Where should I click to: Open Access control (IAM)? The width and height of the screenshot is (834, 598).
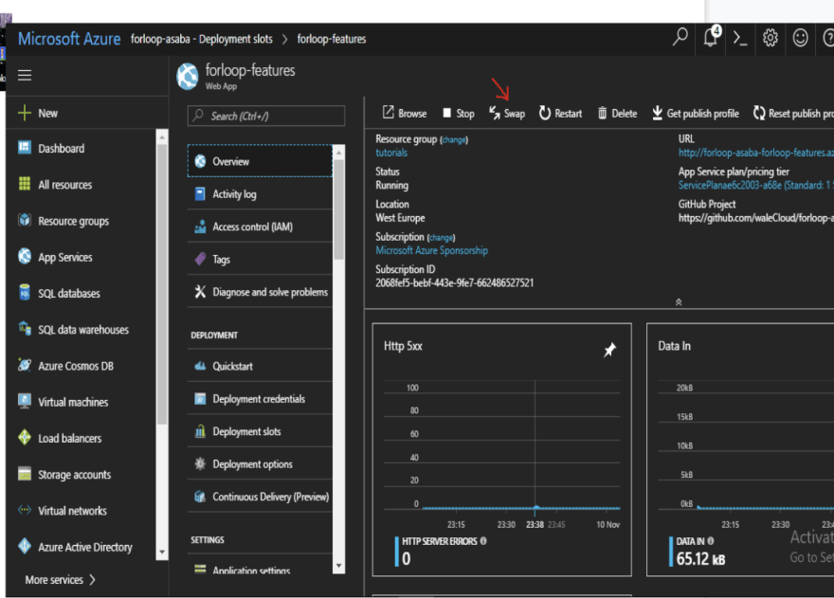tap(260, 227)
